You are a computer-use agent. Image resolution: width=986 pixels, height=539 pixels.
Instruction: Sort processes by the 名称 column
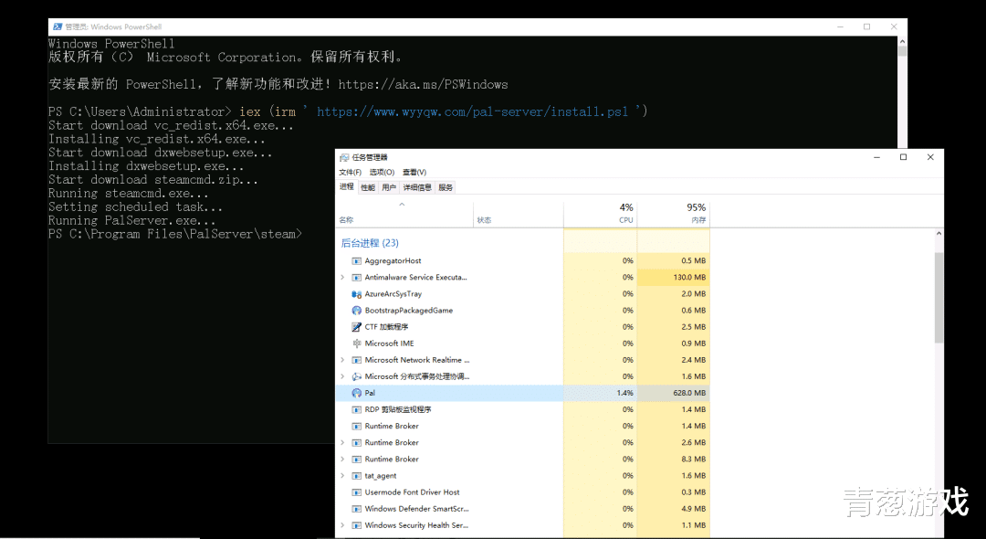coord(405,213)
